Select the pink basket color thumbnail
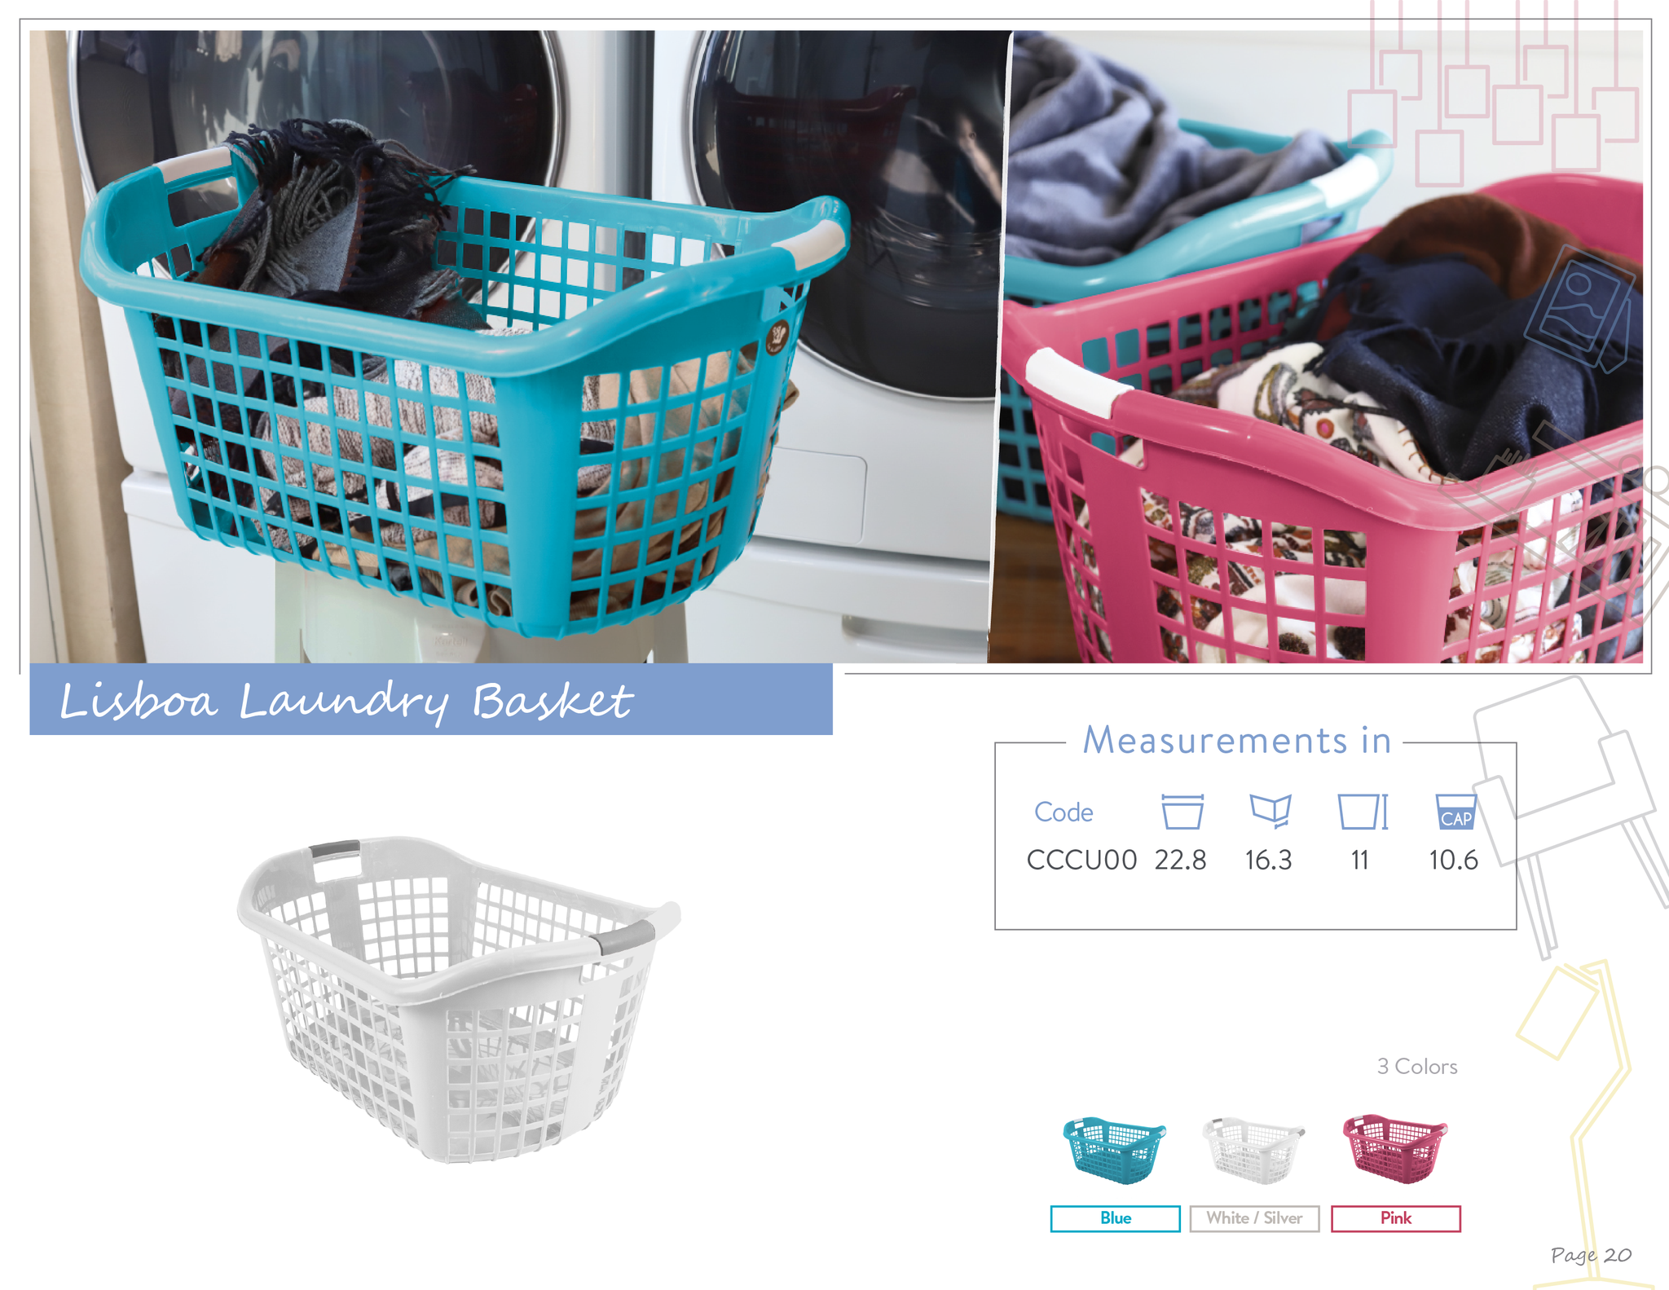The height and width of the screenshot is (1290, 1669). pos(1395,1149)
